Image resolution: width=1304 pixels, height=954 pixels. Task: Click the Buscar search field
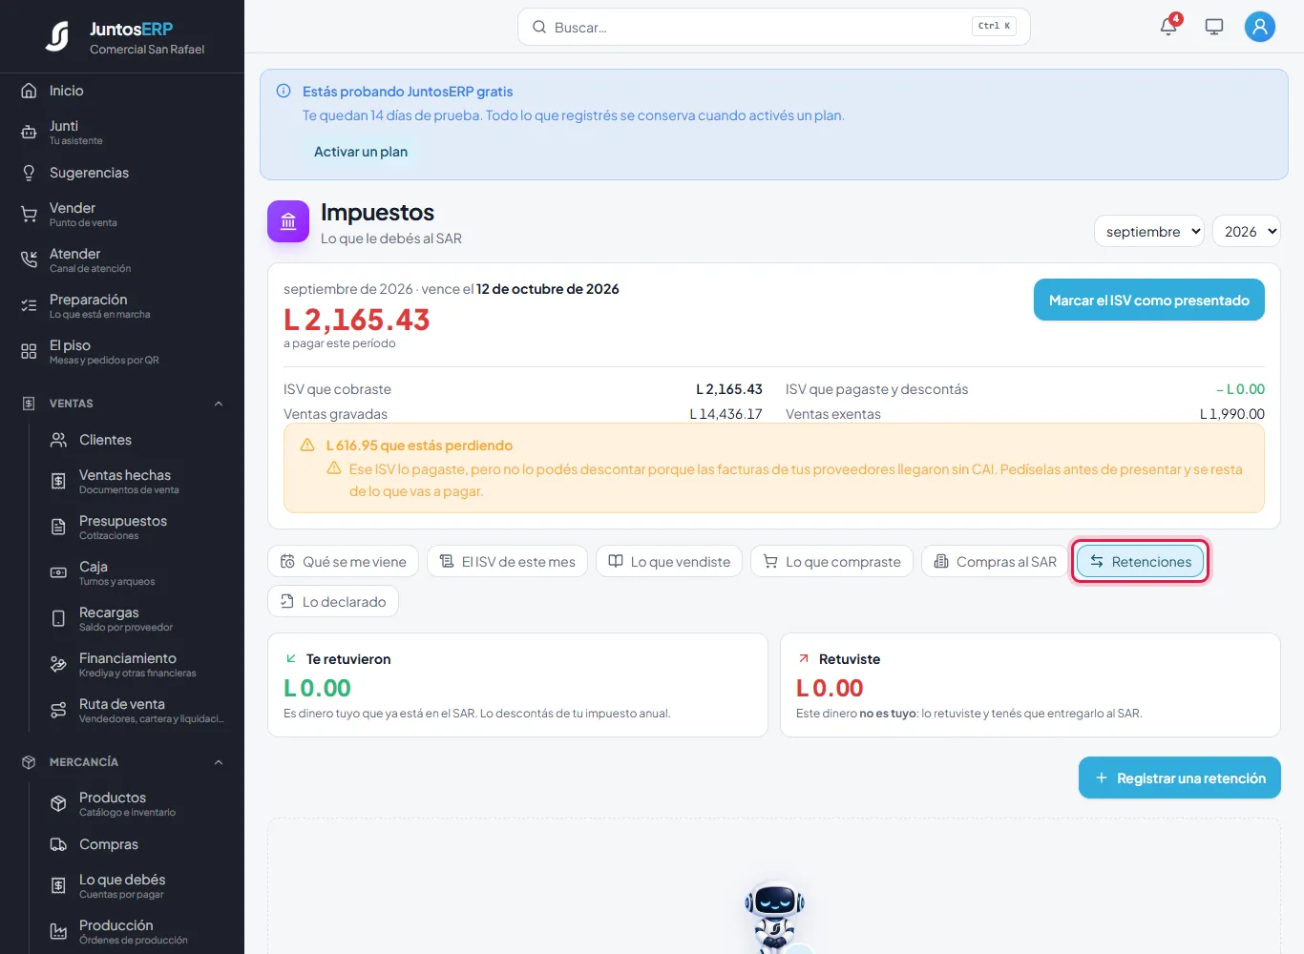tap(774, 28)
